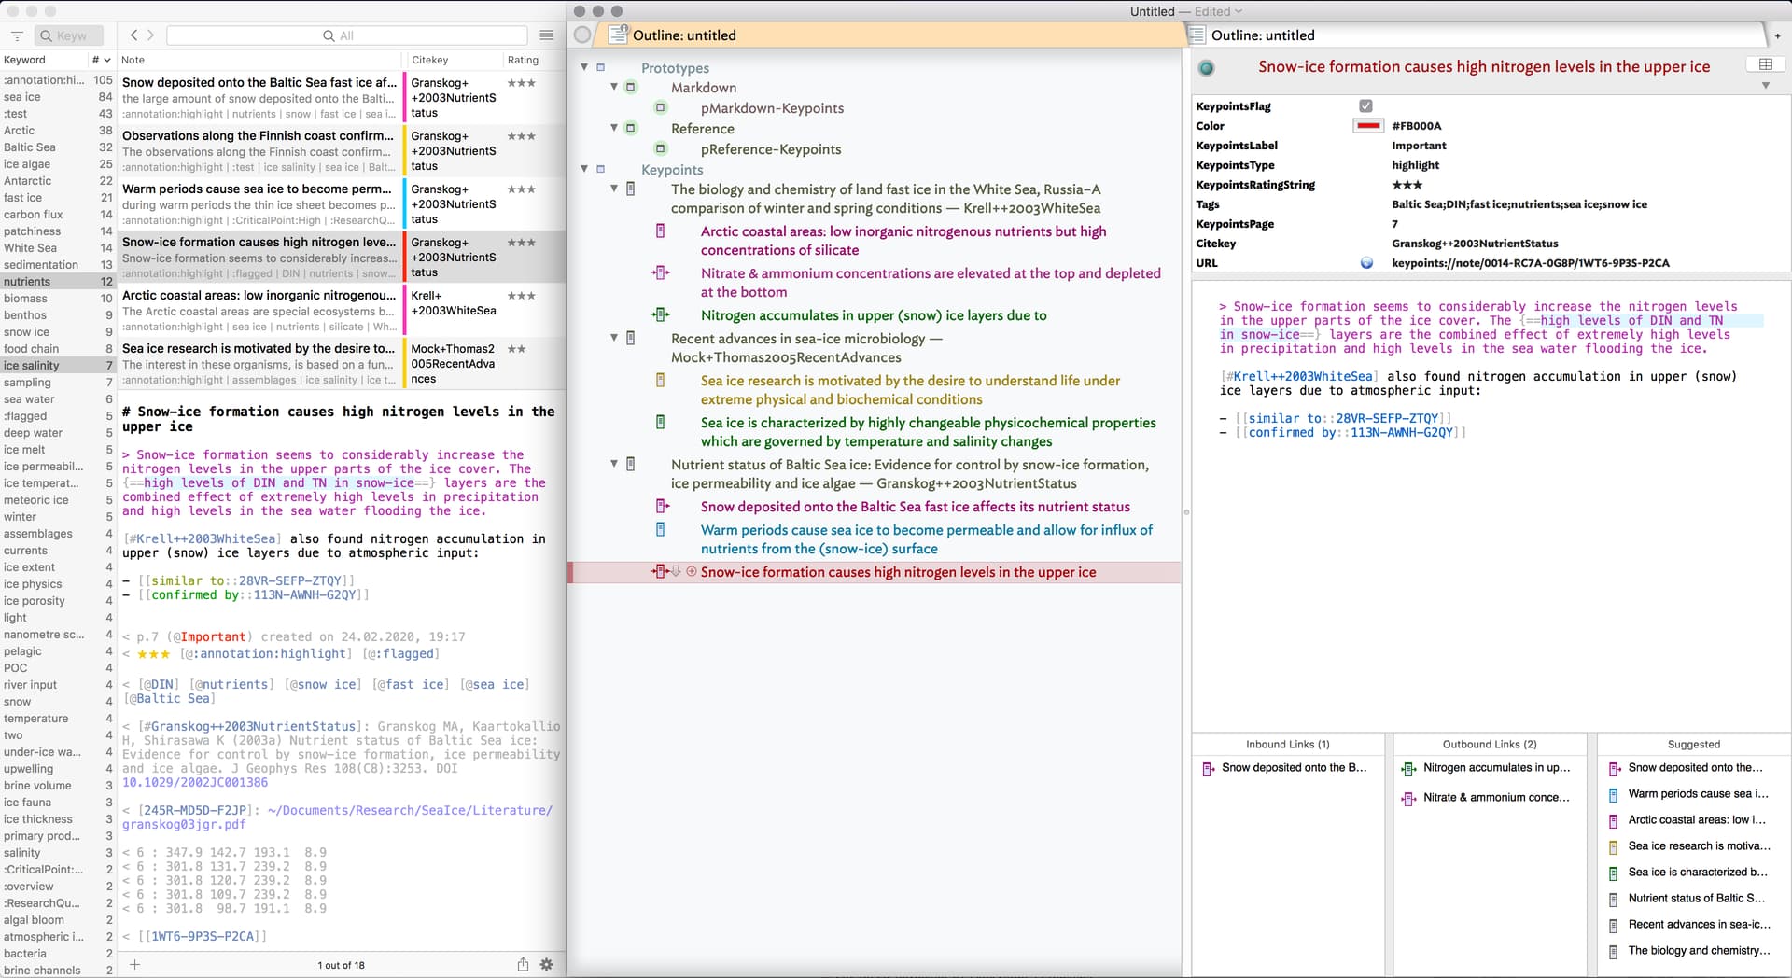The image size is (1792, 978).
Task: Click the pReference-Keypoints prototype icon
Action: [661, 149]
